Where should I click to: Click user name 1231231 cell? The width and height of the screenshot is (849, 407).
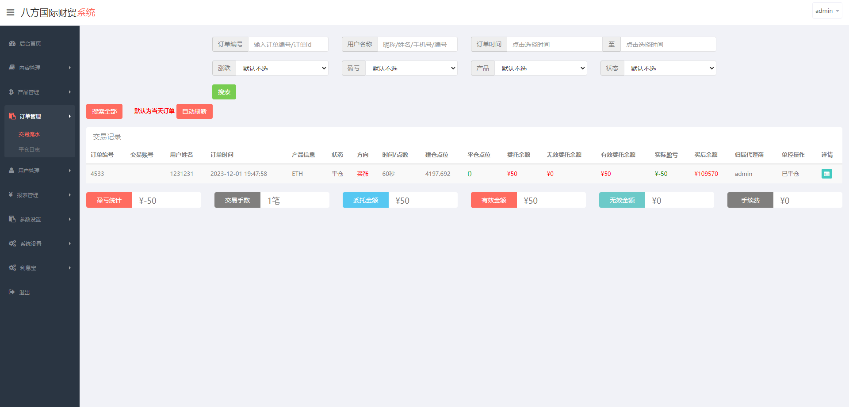pyautogui.click(x=182, y=174)
